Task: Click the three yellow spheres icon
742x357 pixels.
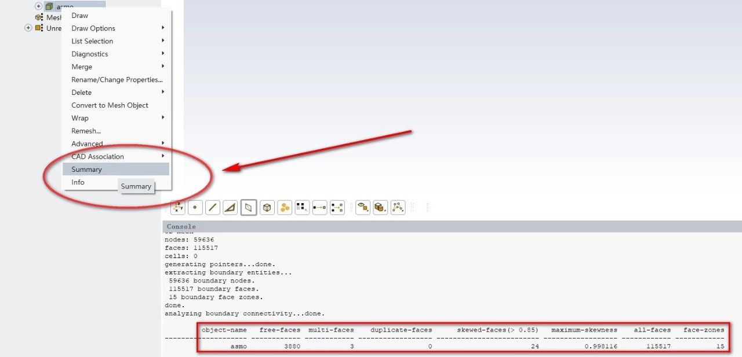Action: [x=284, y=207]
